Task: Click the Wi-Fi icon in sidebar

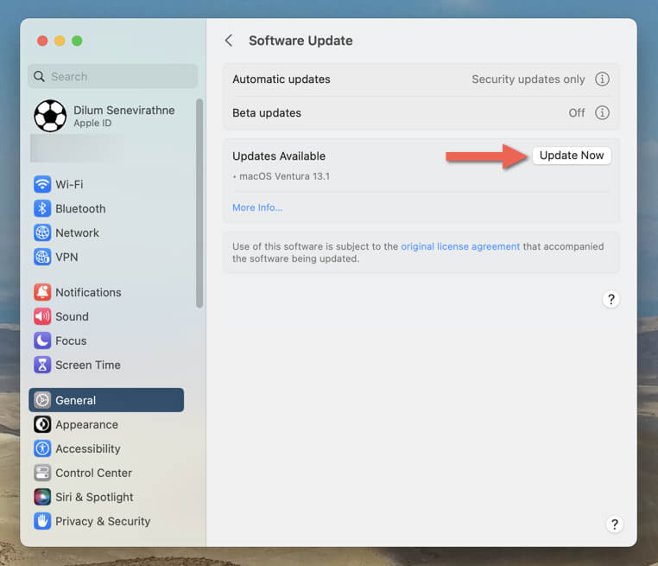Action: [x=42, y=184]
